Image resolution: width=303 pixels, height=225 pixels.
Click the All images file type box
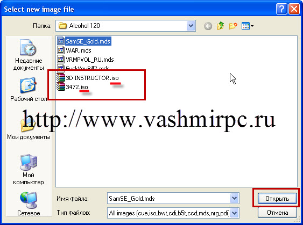click(x=173, y=213)
